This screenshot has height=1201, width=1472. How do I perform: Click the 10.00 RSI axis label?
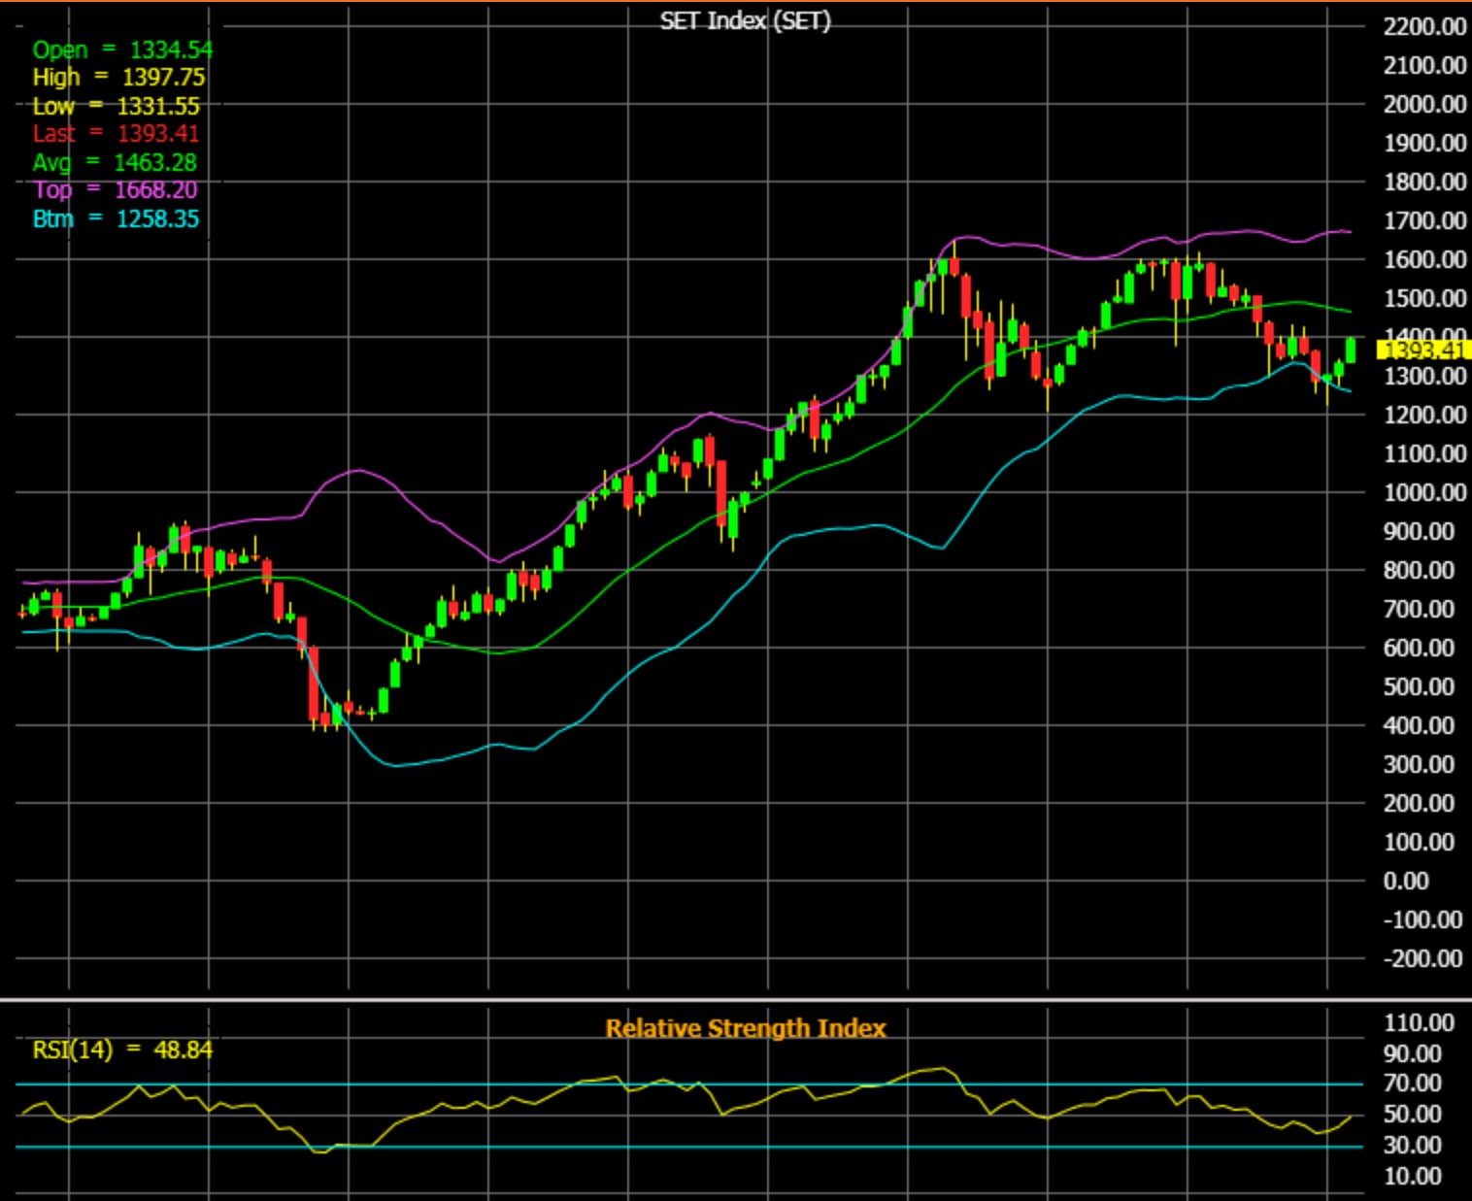click(1413, 1176)
